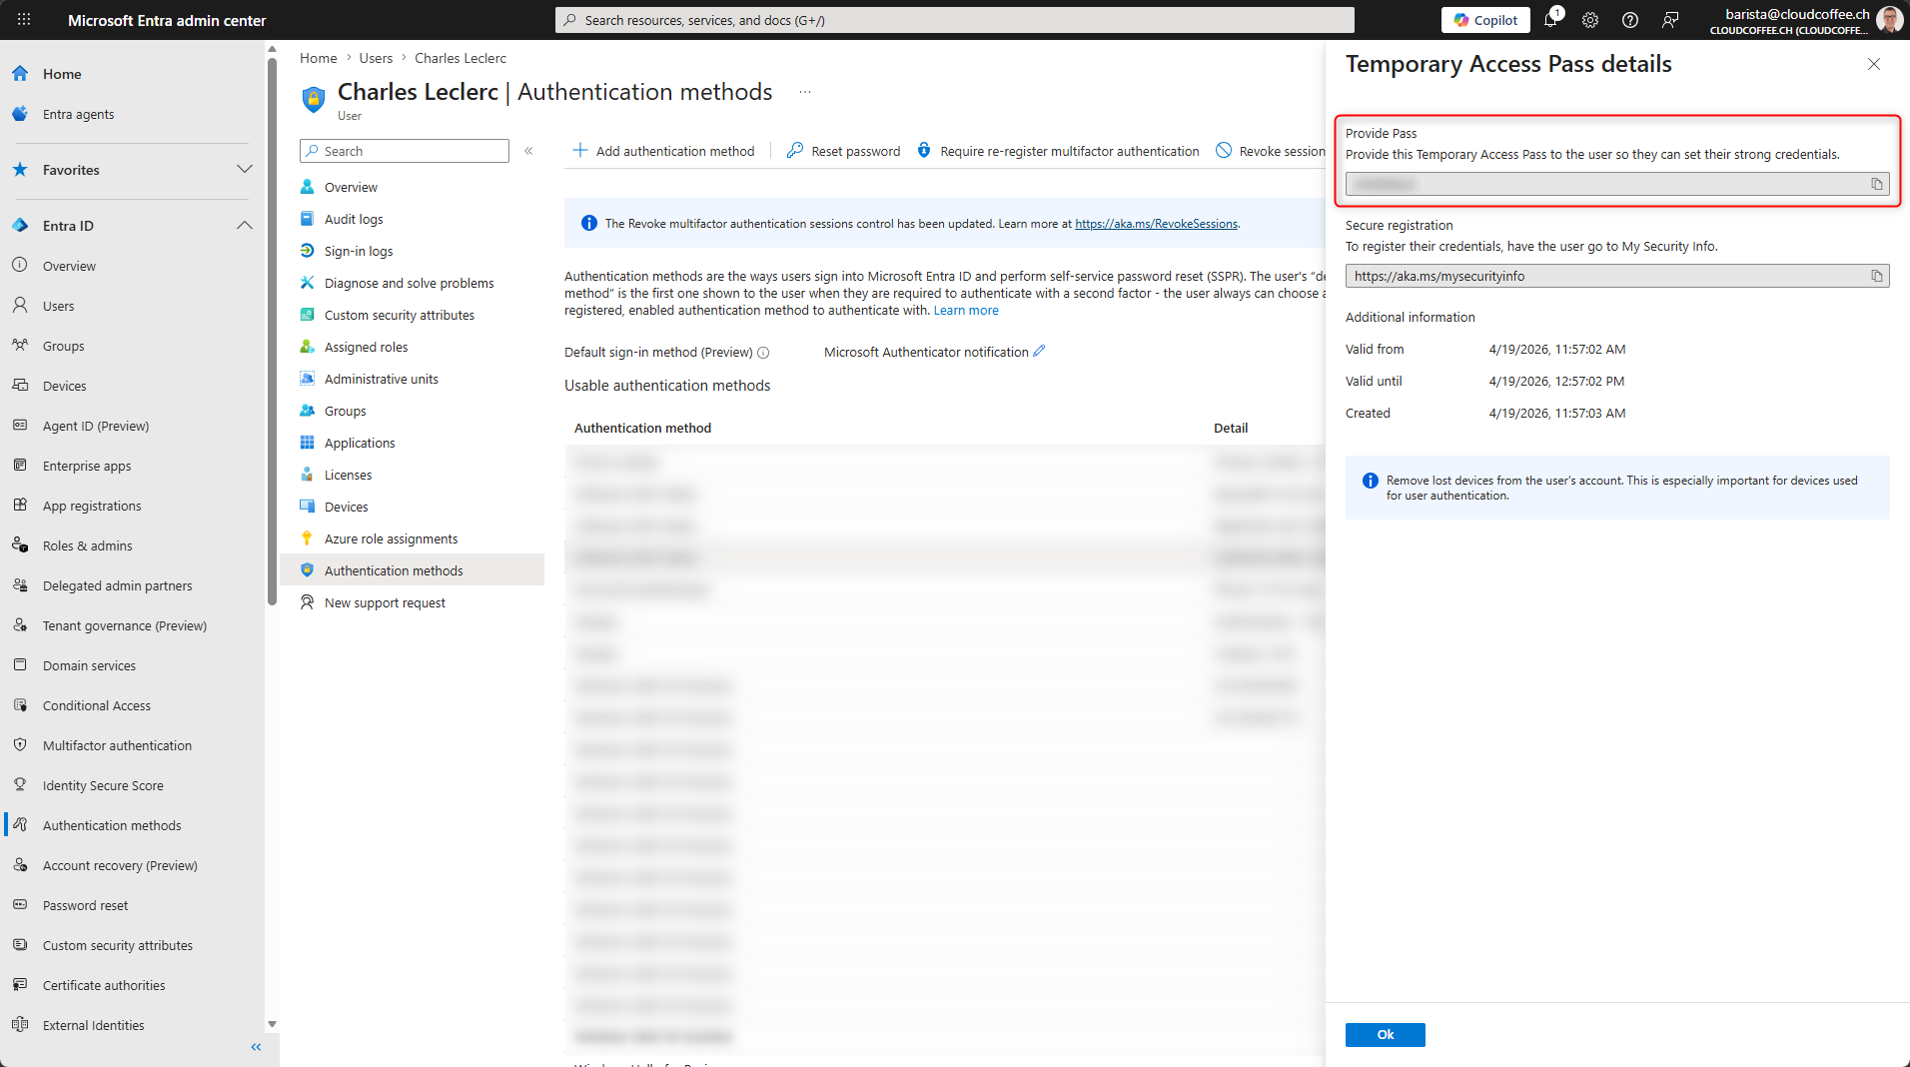Click the top resource search box
Screen dimensions: 1910x1067
click(954, 20)
